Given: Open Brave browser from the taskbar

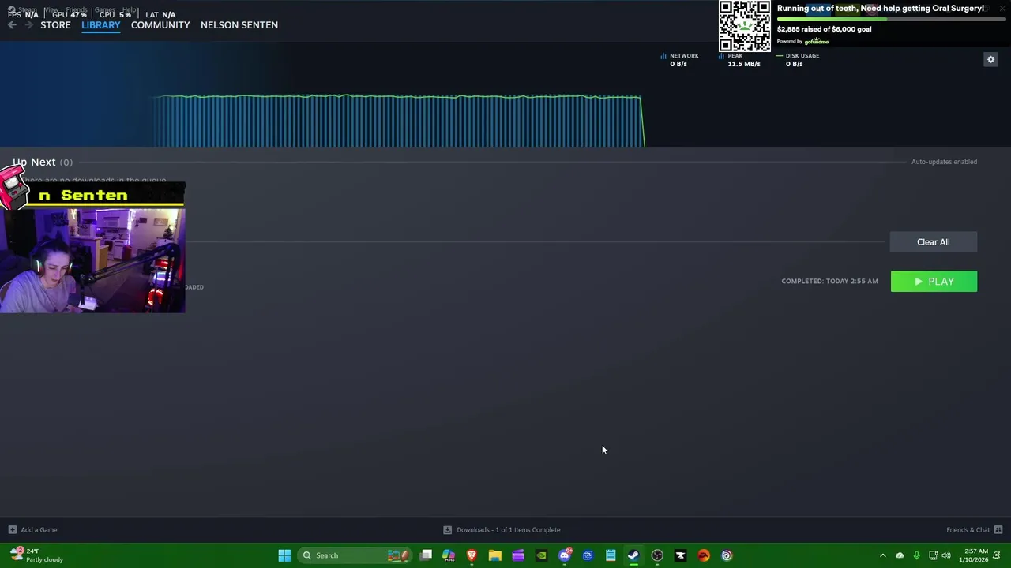Looking at the screenshot, I should click(472, 555).
